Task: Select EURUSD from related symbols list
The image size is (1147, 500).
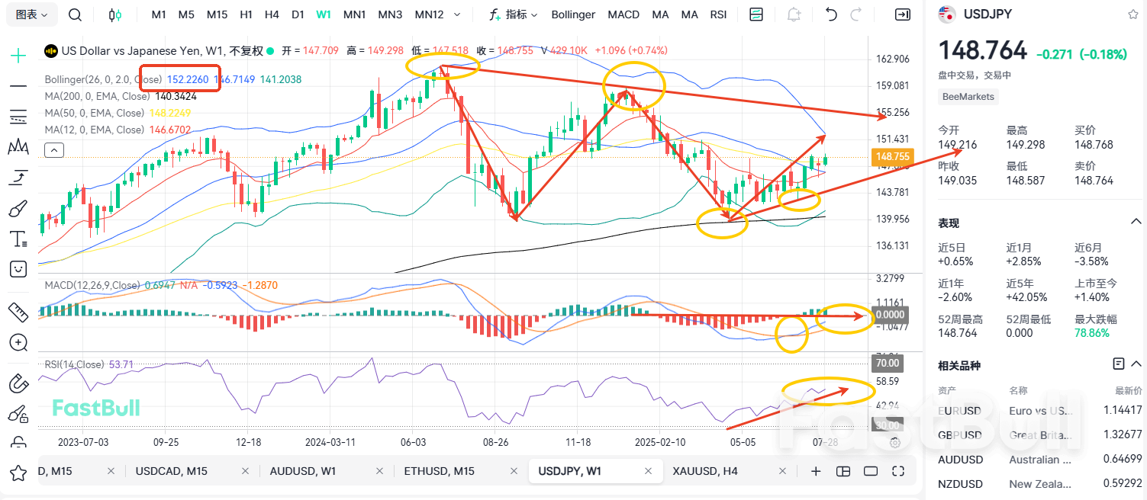Action: point(960,410)
